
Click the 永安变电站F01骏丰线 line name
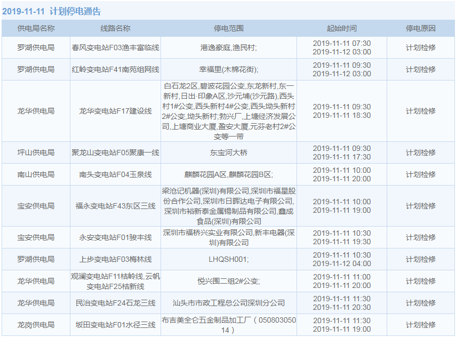[115, 237]
